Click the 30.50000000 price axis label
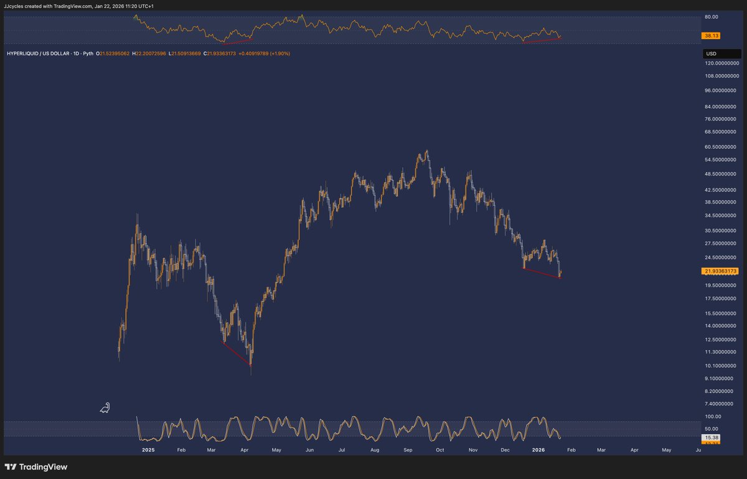Screen dimensions: 747x479 [721, 230]
